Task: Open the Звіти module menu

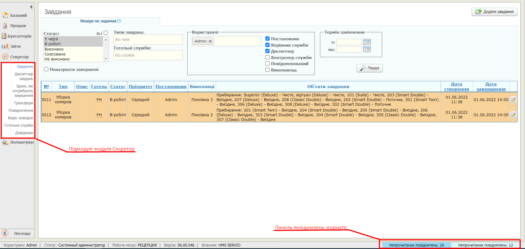Action: [x=15, y=46]
